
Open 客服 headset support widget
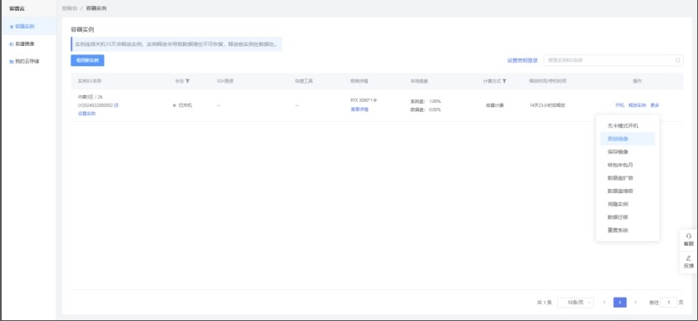coord(689,240)
